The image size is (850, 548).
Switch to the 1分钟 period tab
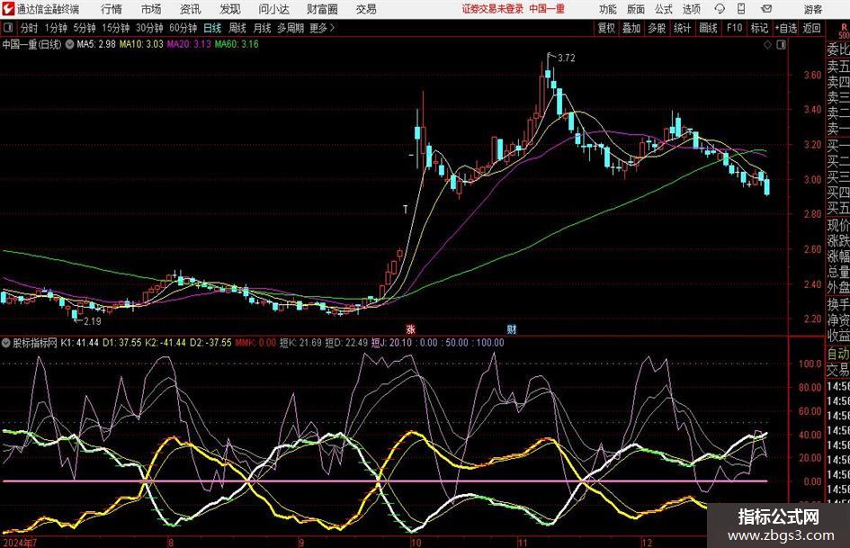pos(55,28)
